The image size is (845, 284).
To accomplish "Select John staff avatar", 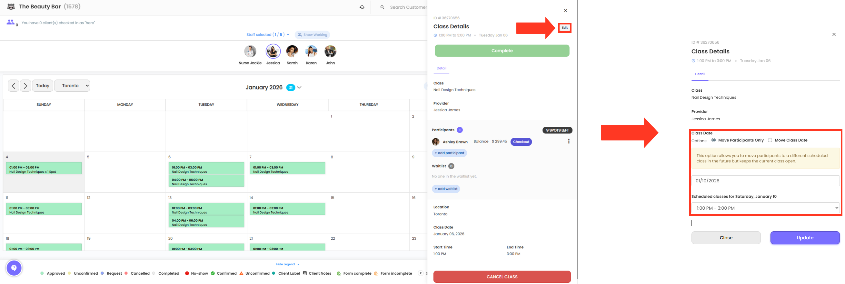I will tap(330, 51).
